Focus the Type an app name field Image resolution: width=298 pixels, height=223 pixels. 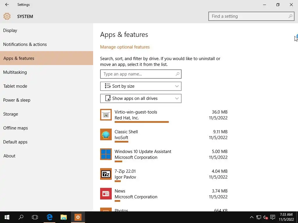coord(141,74)
